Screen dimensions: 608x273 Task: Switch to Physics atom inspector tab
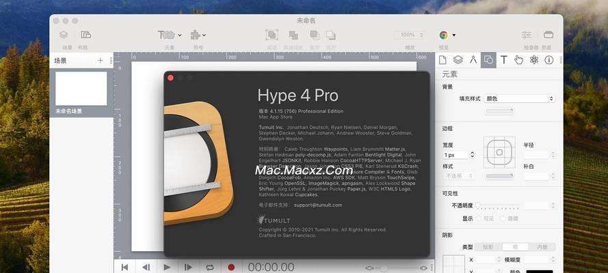534,60
